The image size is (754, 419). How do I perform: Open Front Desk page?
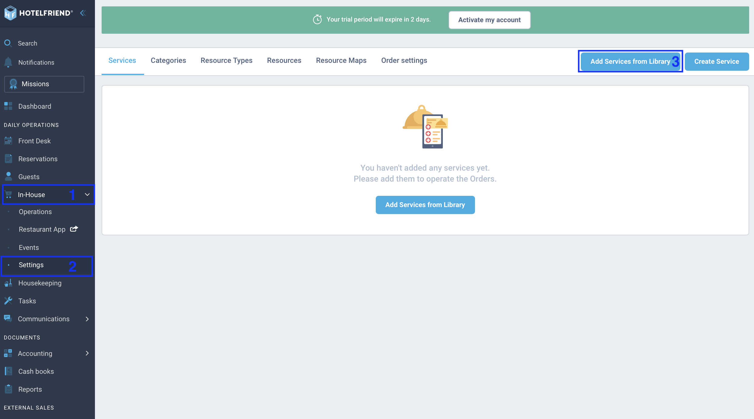[x=47, y=141]
